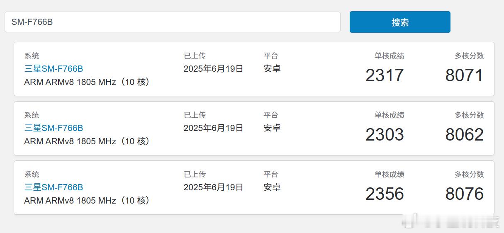The image size is (504, 233).
Task: Click the 已上传 label in the 2303 result
Action: click(x=195, y=115)
